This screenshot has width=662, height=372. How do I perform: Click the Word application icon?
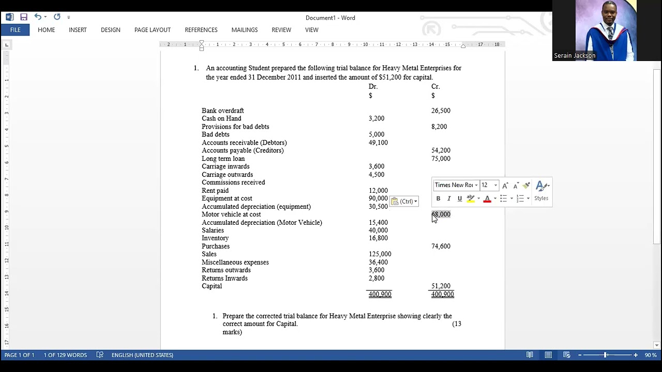tap(9, 17)
